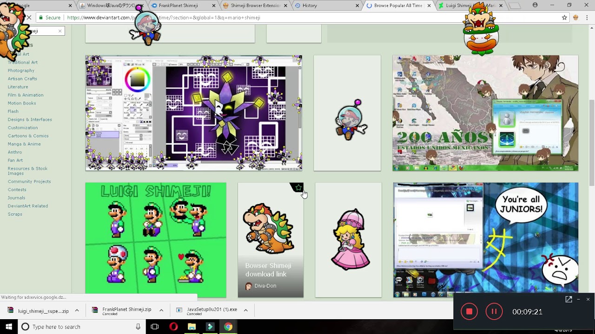The height and width of the screenshot is (334, 595).
Task: Open the Community Projects category
Action: (x=29, y=181)
